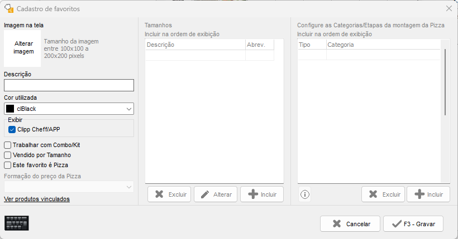Open the on-screen virtual keyboard icon
The height and width of the screenshot is (239, 458).
[x=16, y=223]
